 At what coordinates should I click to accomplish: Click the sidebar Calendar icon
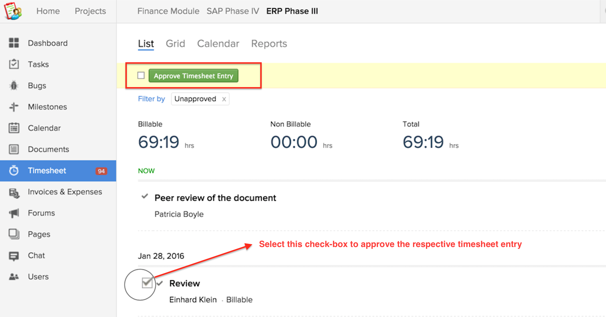coord(14,128)
